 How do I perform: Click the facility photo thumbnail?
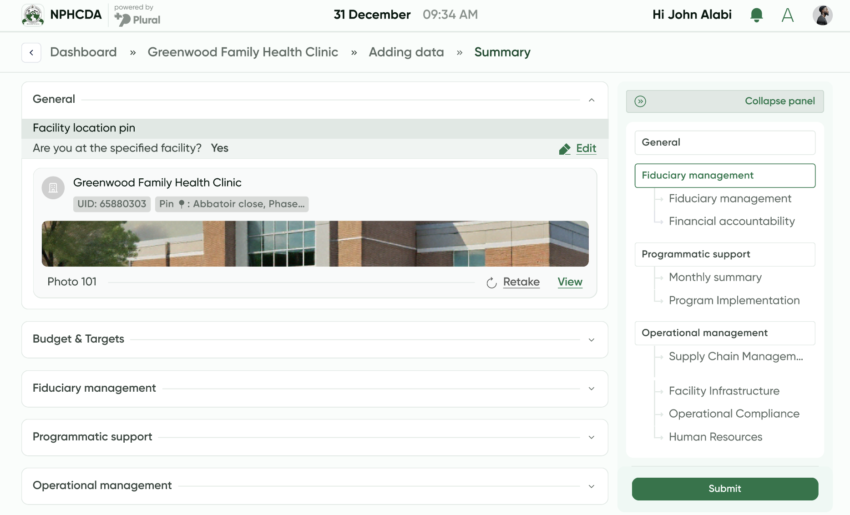click(x=315, y=244)
